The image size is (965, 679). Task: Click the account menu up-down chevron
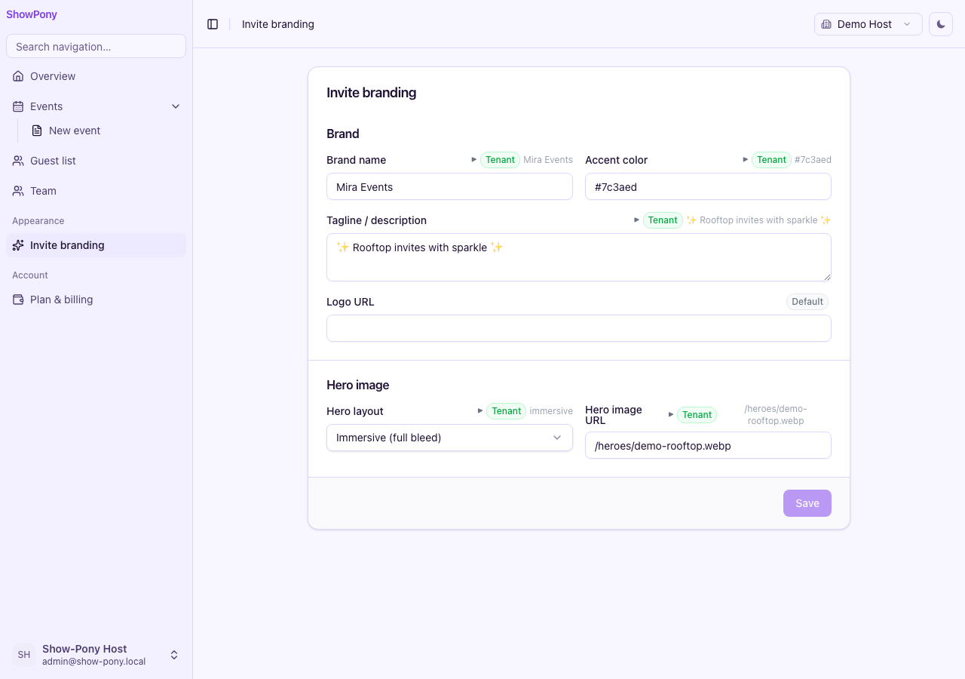point(174,655)
